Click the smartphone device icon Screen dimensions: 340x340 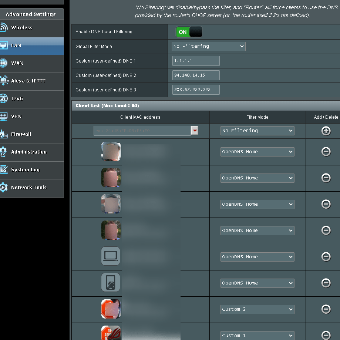111,282
